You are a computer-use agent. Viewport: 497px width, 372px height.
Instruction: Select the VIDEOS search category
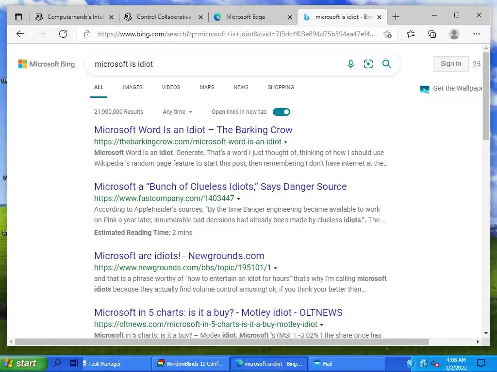(171, 87)
